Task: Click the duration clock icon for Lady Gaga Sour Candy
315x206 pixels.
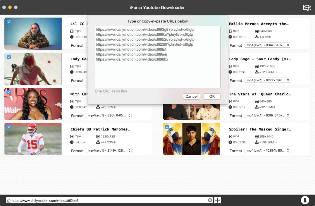Action: point(230,72)
